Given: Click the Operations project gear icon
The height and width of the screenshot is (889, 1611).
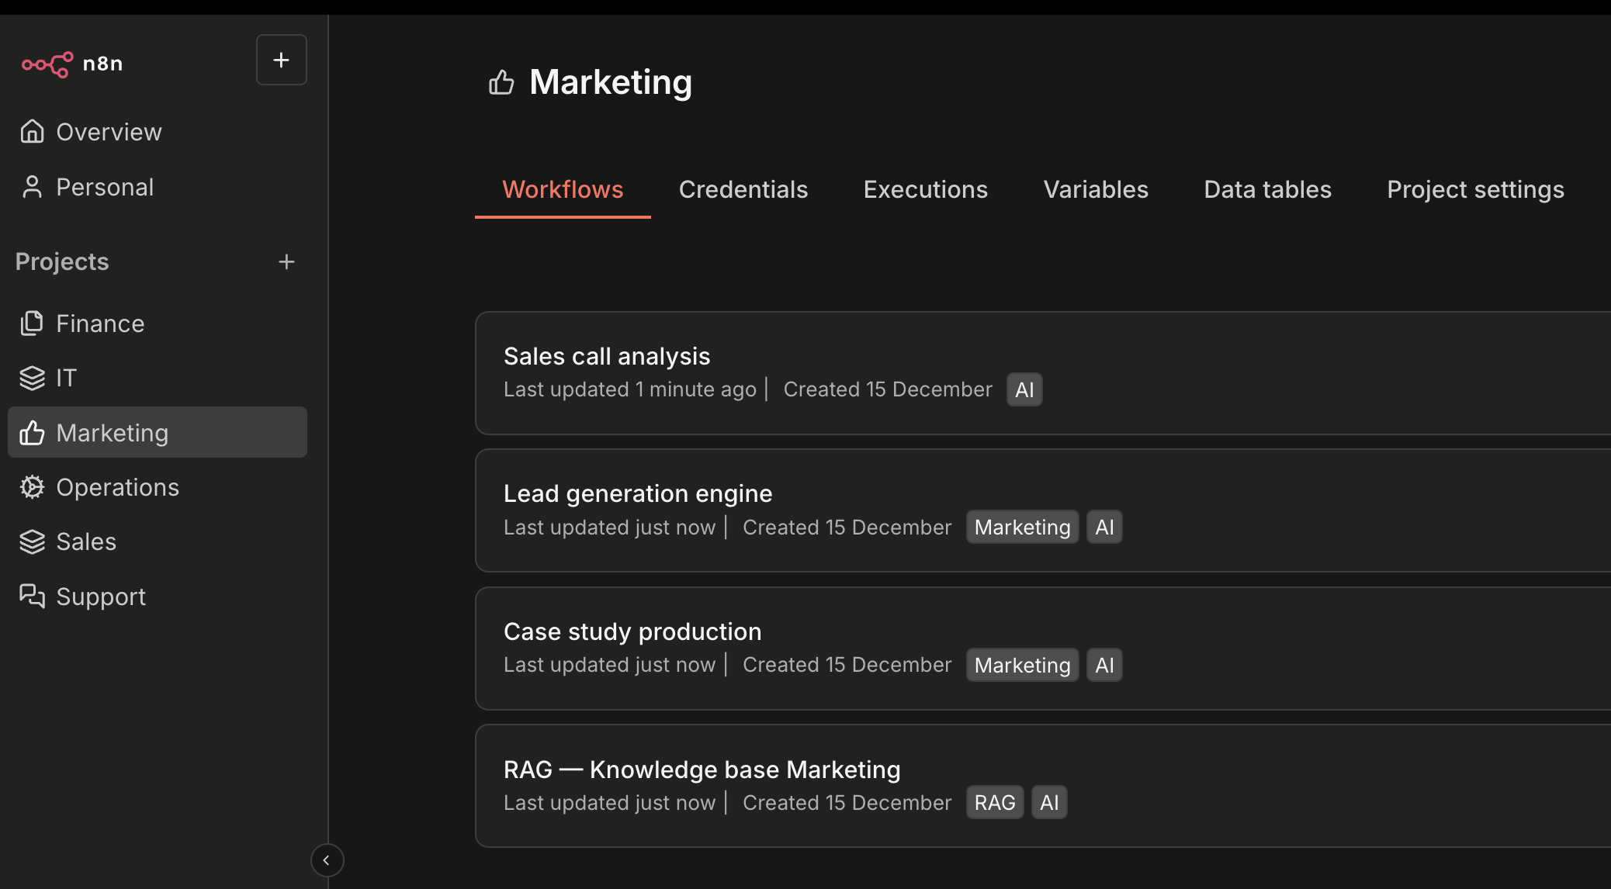Looking at the screenshot, I should [32, 487].
